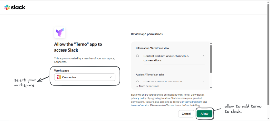The image size is (271, 121).
Task: Expand the Perform actions in channels permission
Action: [203, 82]
